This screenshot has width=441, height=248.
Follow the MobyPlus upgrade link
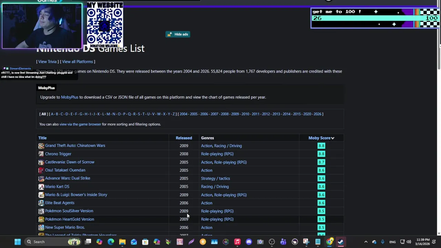(70, 97)
